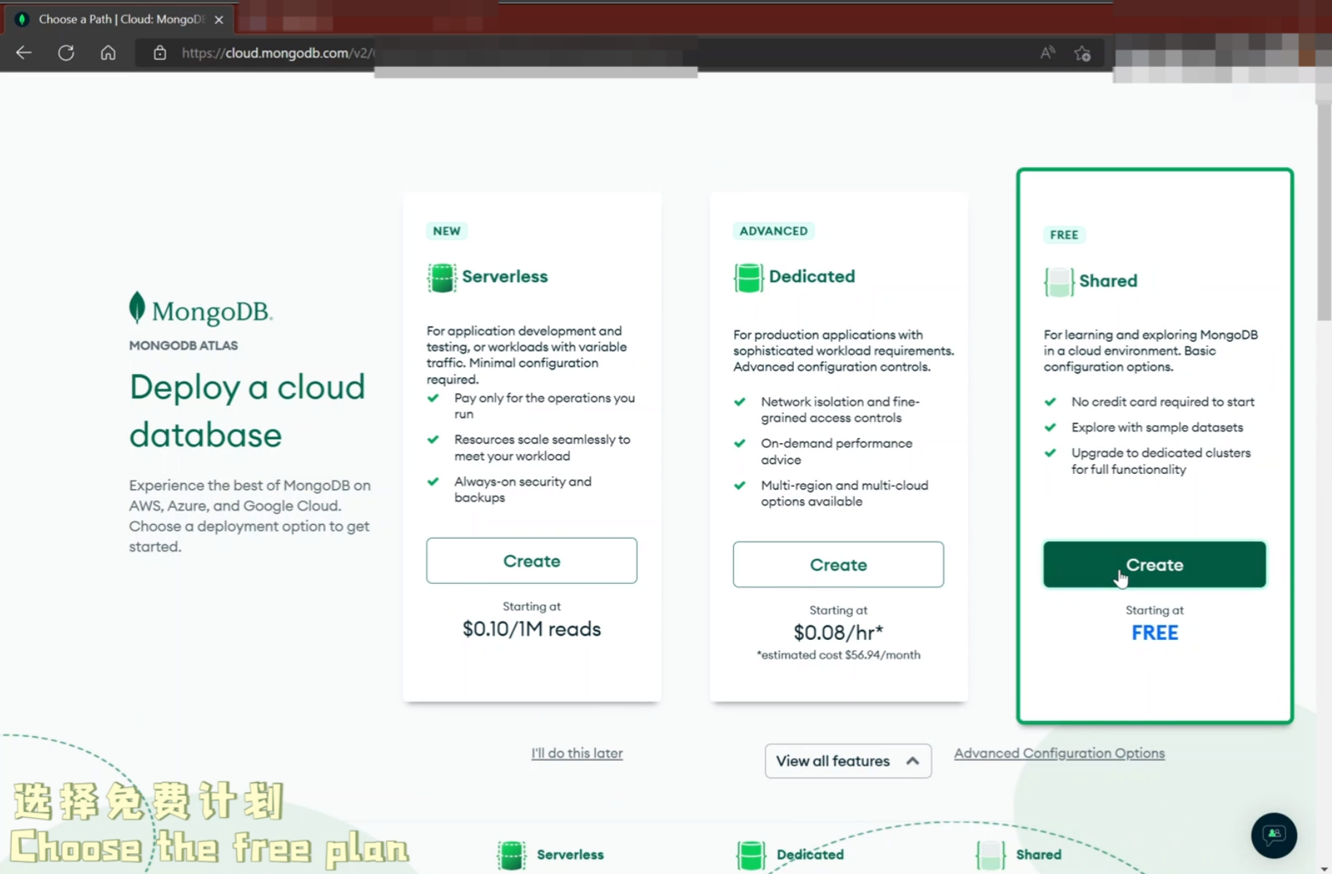Open Advanced Configuration Options link
Viewport: 1332px width, 874px height.
coord(1059,753)
